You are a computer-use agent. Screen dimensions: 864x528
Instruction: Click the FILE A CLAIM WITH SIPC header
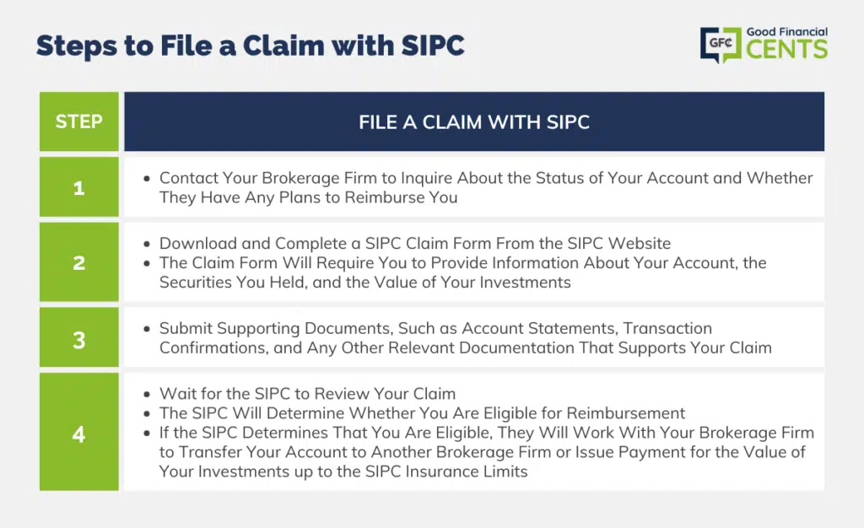tap(473, 122)
